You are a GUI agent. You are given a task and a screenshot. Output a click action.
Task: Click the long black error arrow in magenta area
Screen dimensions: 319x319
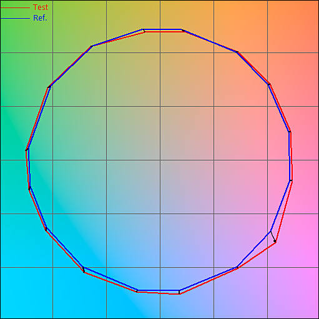[x=273, y=237]
